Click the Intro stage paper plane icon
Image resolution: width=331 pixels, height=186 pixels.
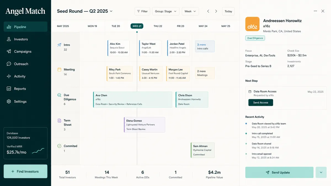click(x=59, y=45)
